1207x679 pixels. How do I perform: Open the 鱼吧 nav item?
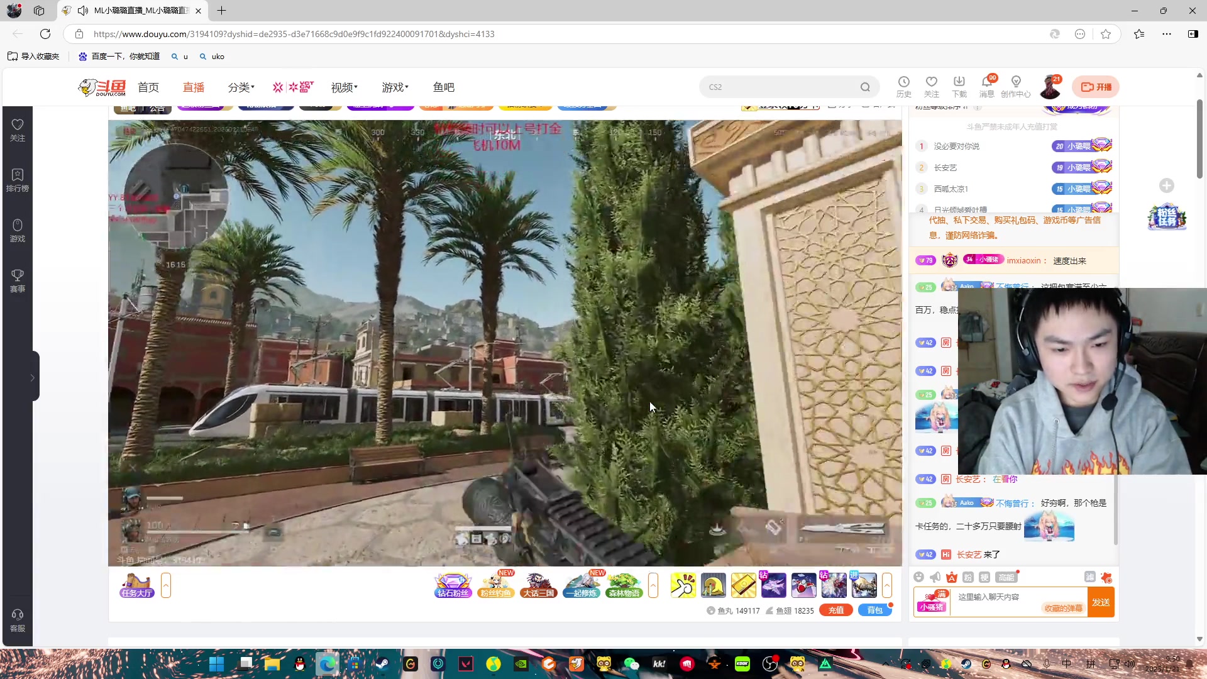tap(443, 87)
